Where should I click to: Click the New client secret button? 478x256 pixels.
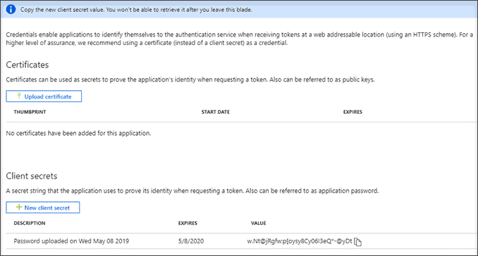(x=43, y=207)
